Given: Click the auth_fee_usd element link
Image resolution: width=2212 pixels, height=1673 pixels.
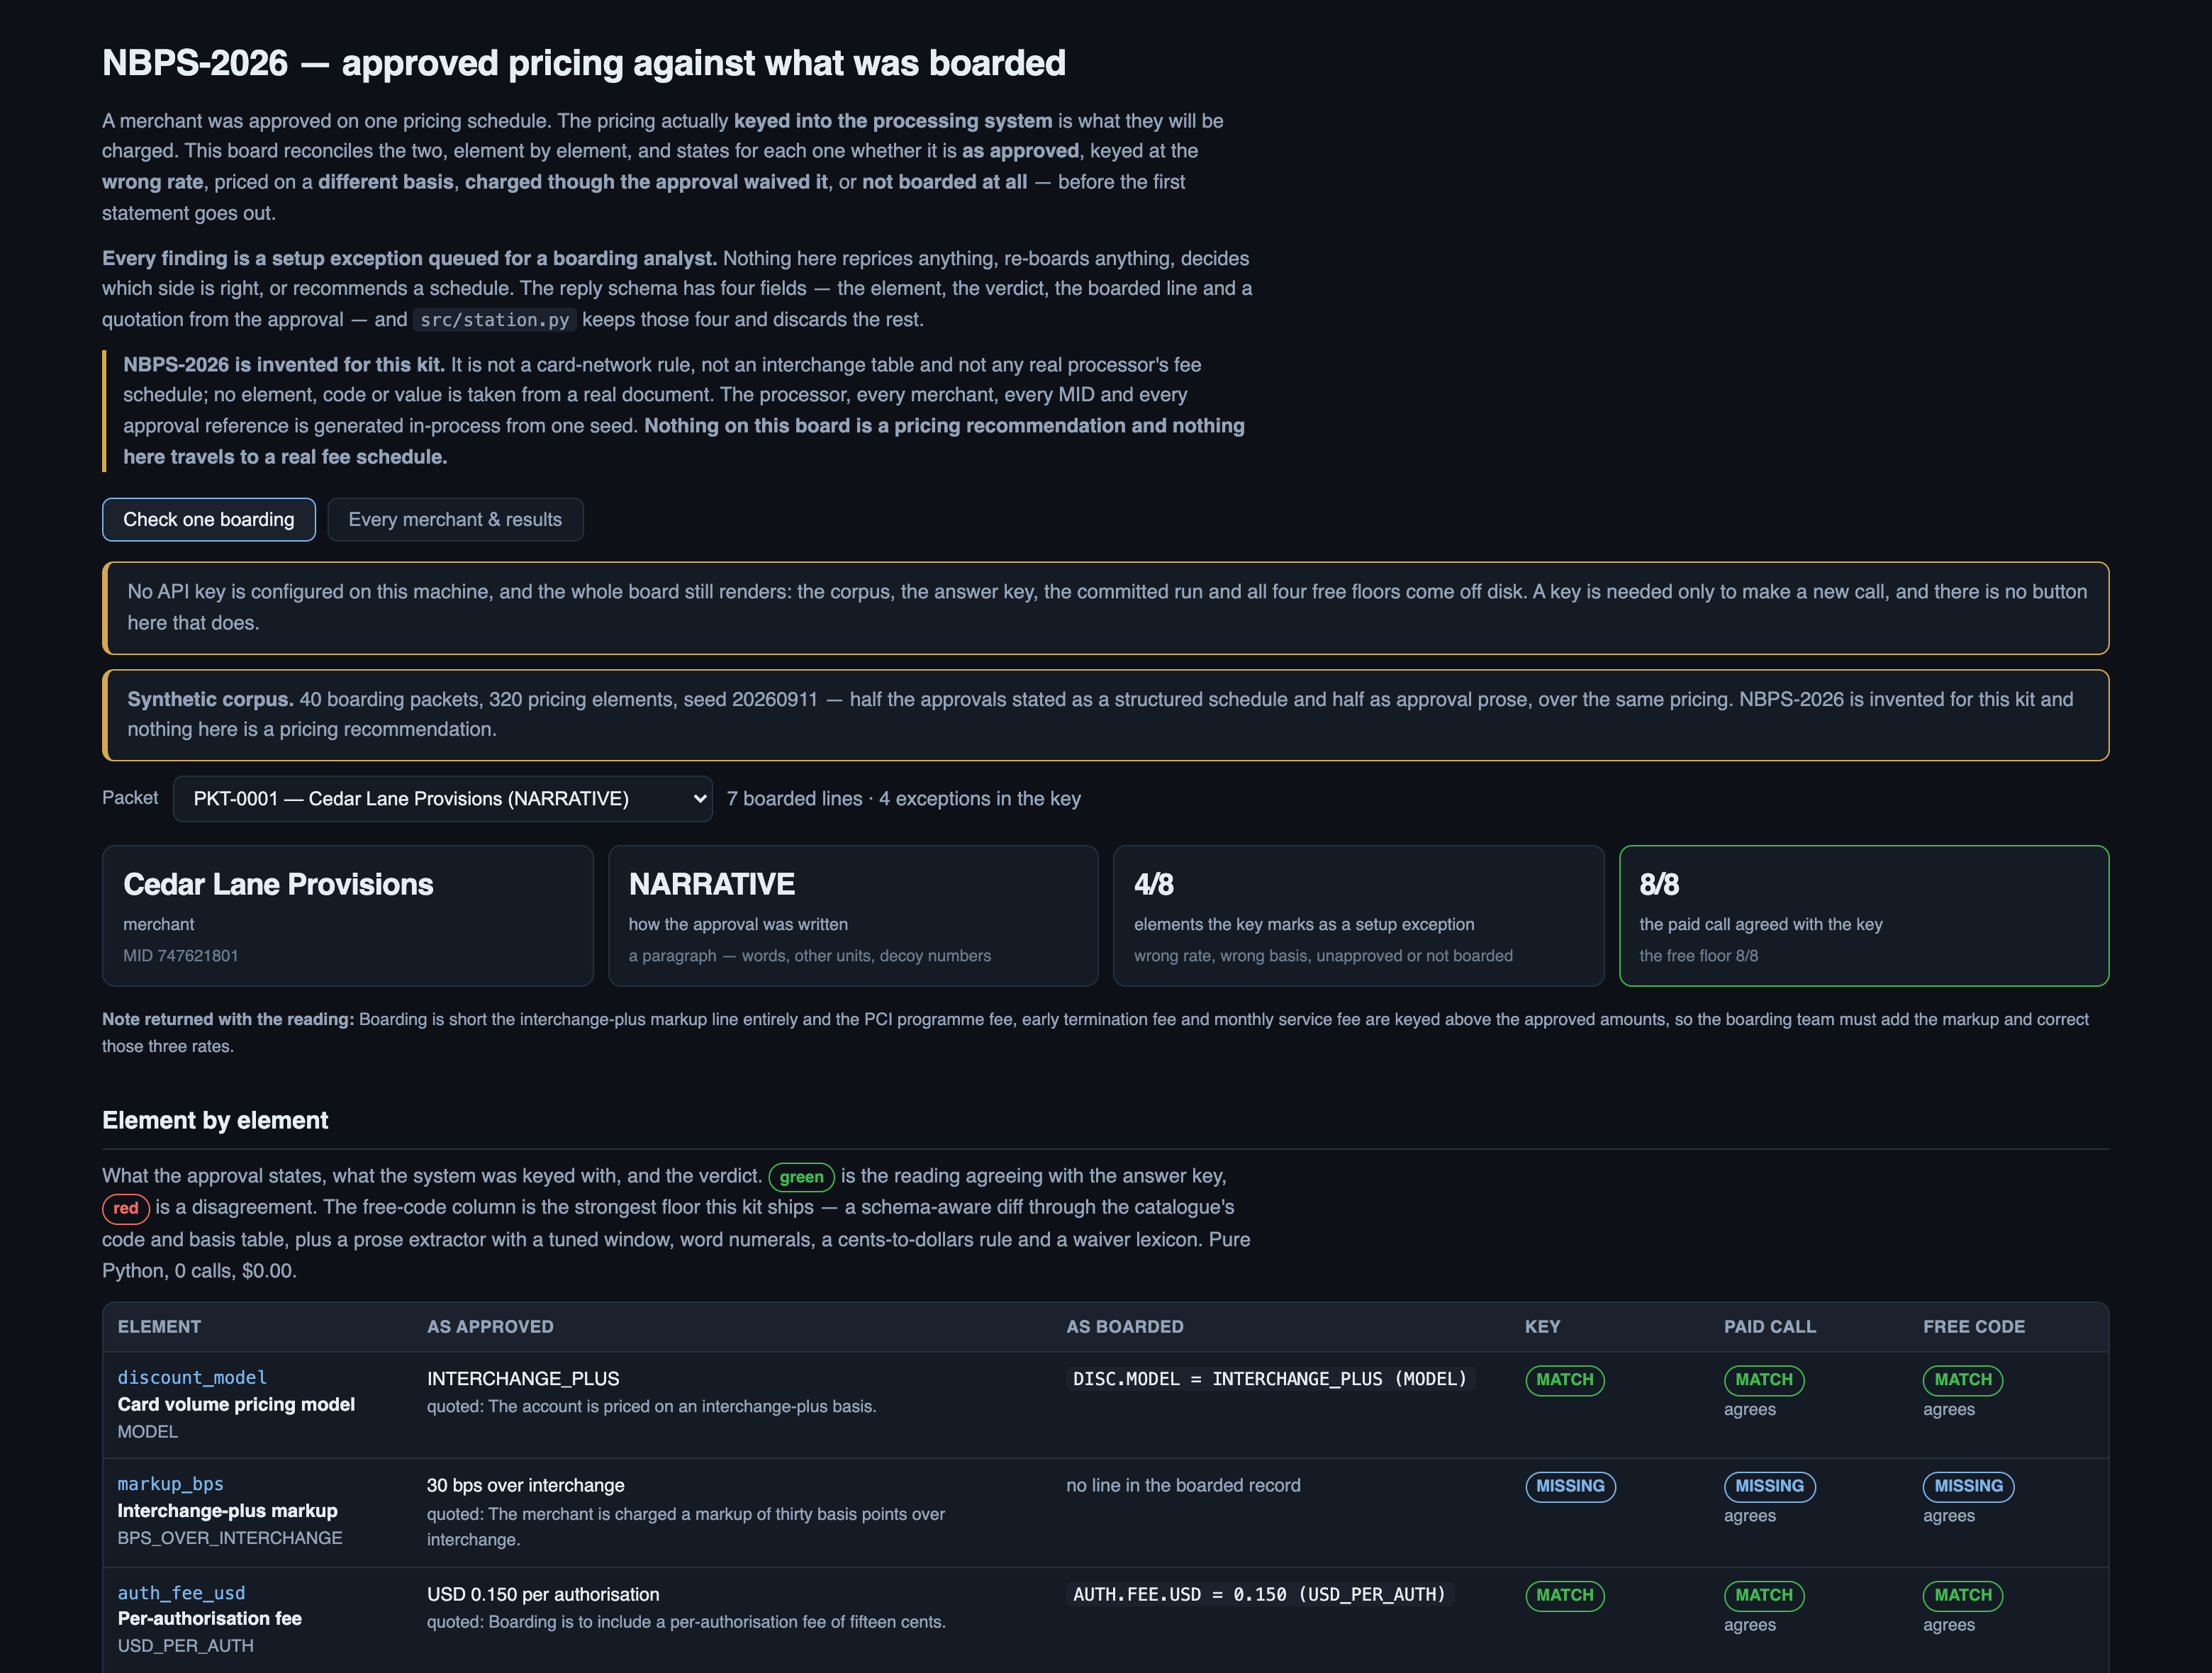Looking at the screenshot, I should point(181,1593).
